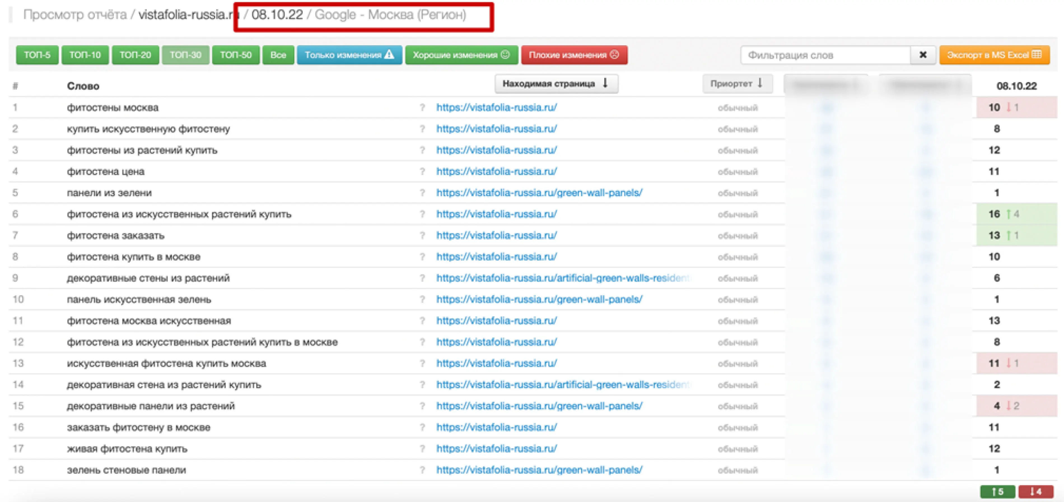The width and height of the screenshot is (1064, 502).
Task: Click question mark for фитостены москва
Action: coord(422,107)
